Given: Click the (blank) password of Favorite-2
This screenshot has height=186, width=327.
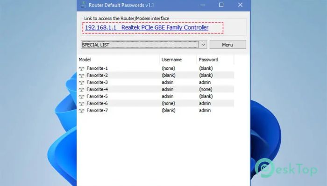Looking at the screenshot, I should 206,75.
